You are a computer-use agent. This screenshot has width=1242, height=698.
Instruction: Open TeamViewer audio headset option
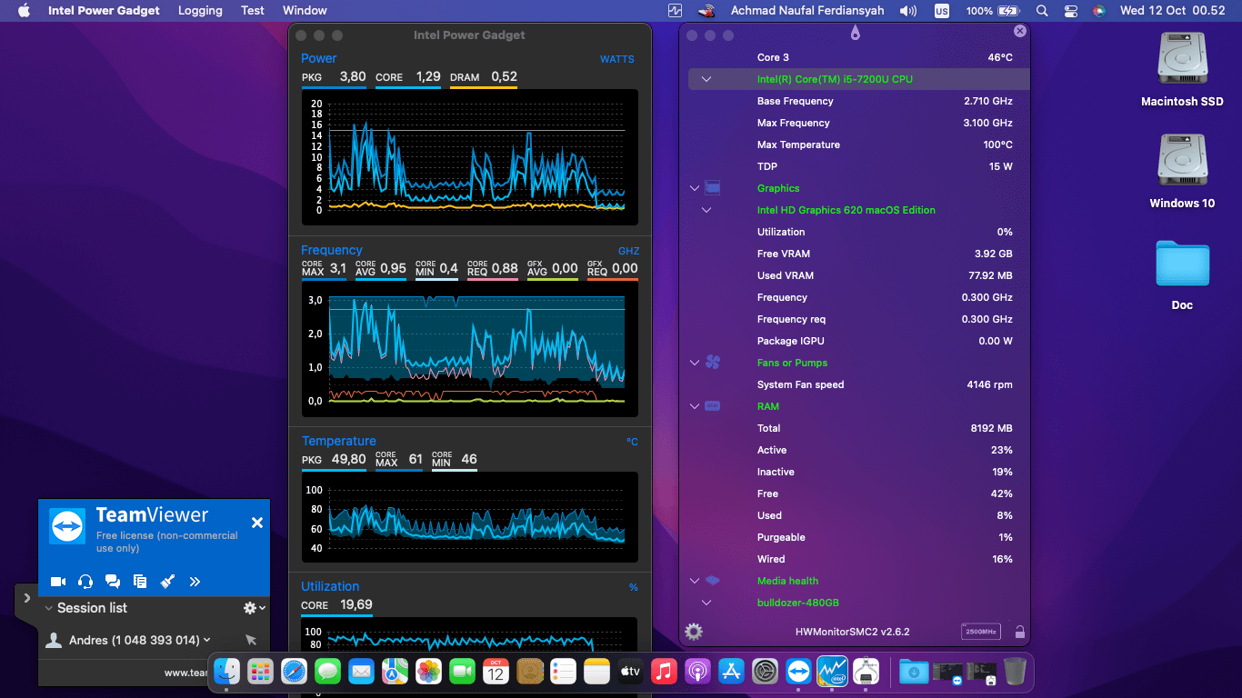85,582
